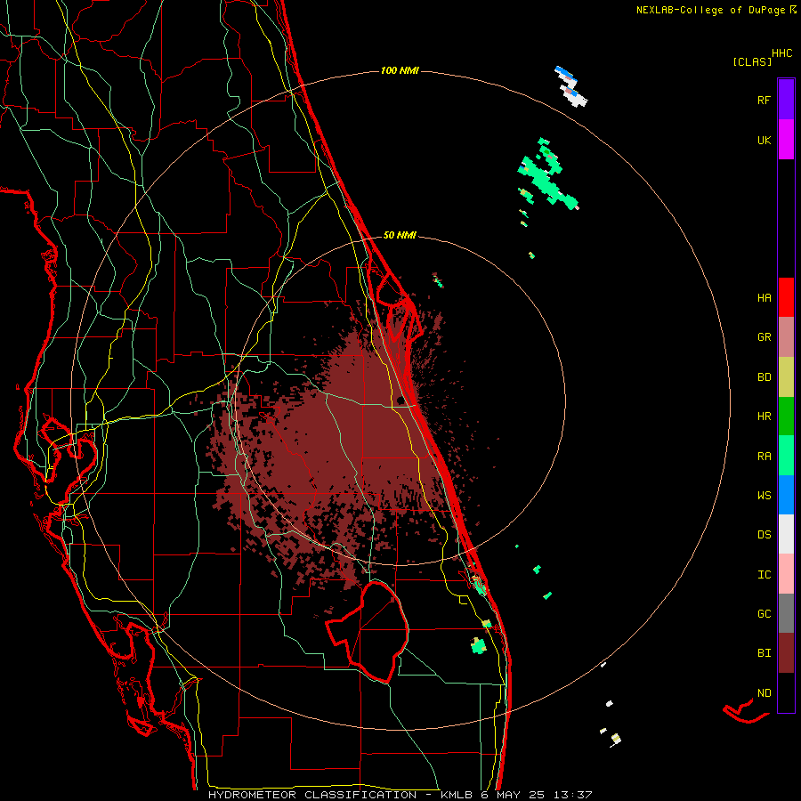Click the UK legend label
This screenshot has height=801, width=801.
click(764, 141)
